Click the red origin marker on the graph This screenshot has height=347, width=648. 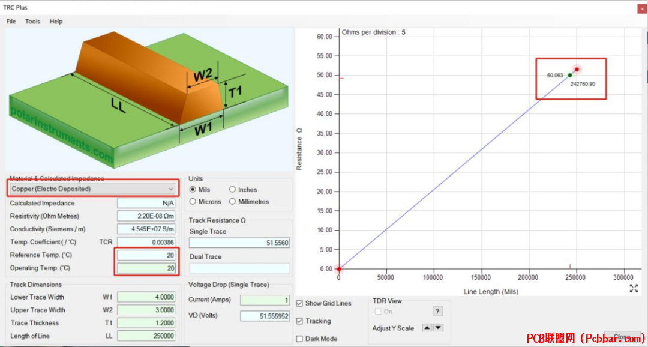(339, 269)
